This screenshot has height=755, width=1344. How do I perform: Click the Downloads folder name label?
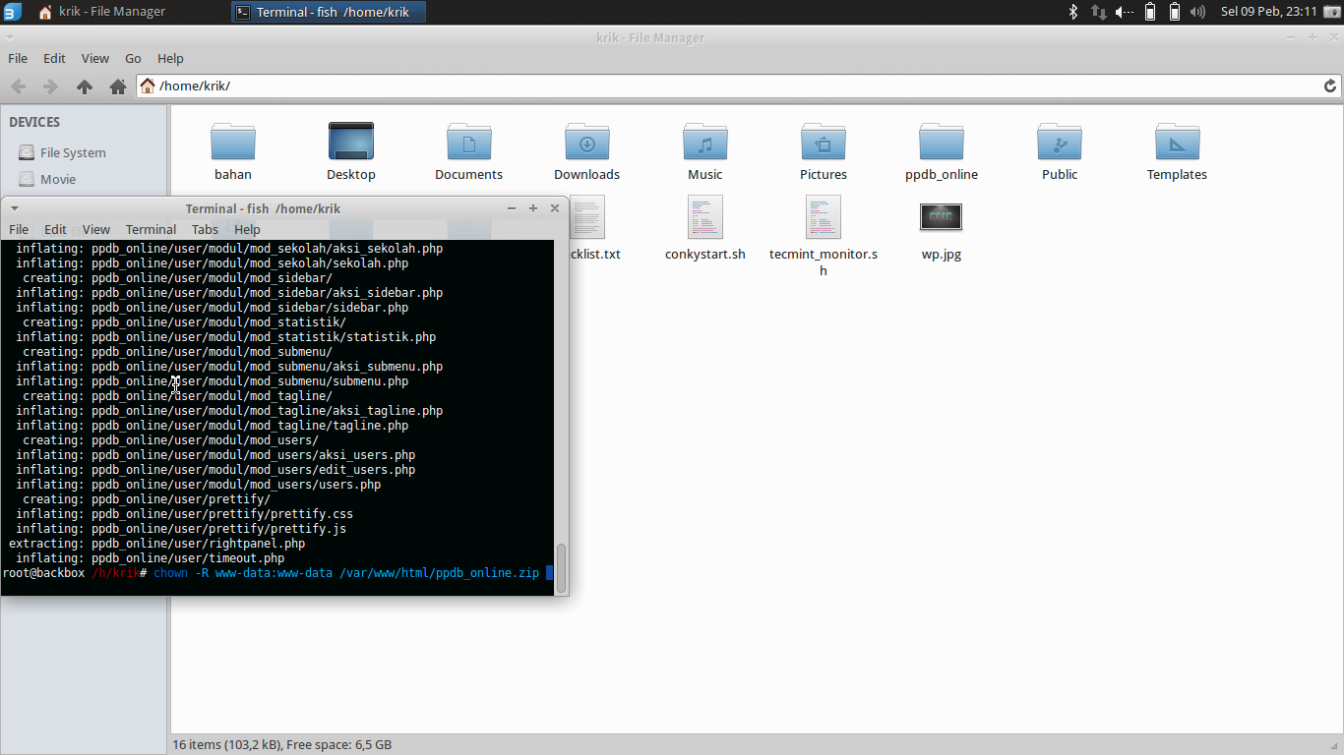587,175
